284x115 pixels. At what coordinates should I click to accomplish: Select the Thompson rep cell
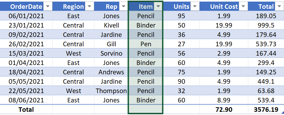[111, 91]
